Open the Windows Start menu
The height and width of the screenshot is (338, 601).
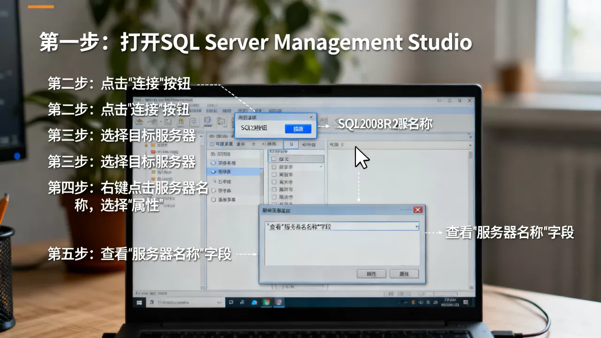point(139,303)
